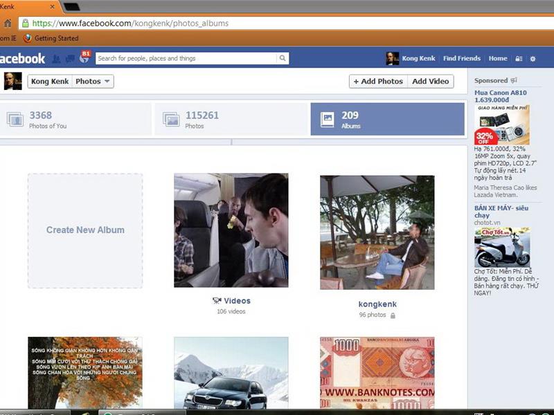Click the green site identity icon in address bar
554x415 pixels.
[x=27, y=22]
